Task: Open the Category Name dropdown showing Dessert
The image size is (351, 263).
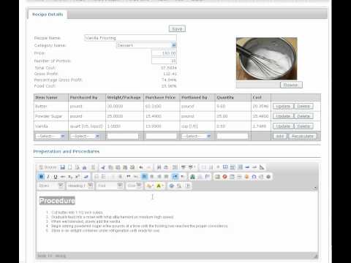Action: 146,45
